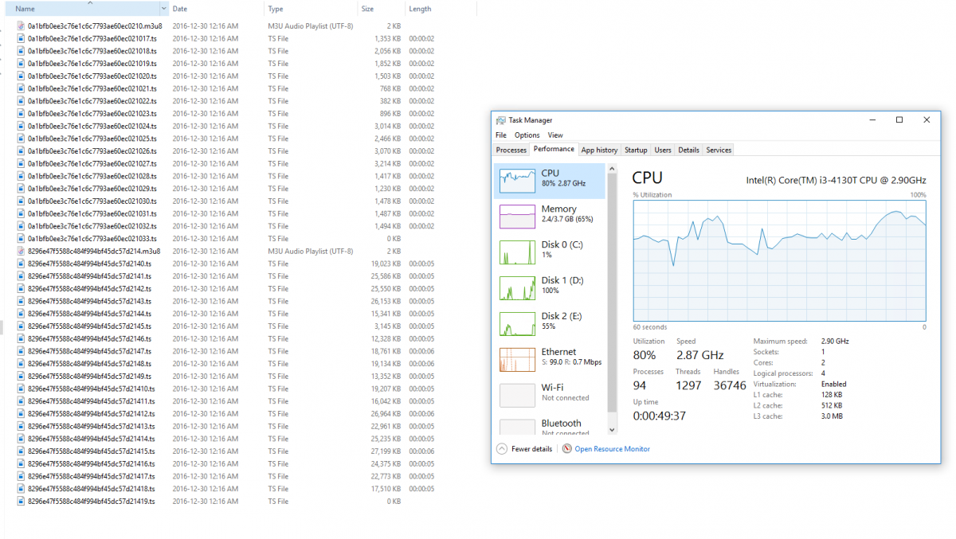956x539 pixels.
Task: Click file icon of 8296e47f5588c484f994bf45dc57d2142.ts
Action: coord(22,288)
